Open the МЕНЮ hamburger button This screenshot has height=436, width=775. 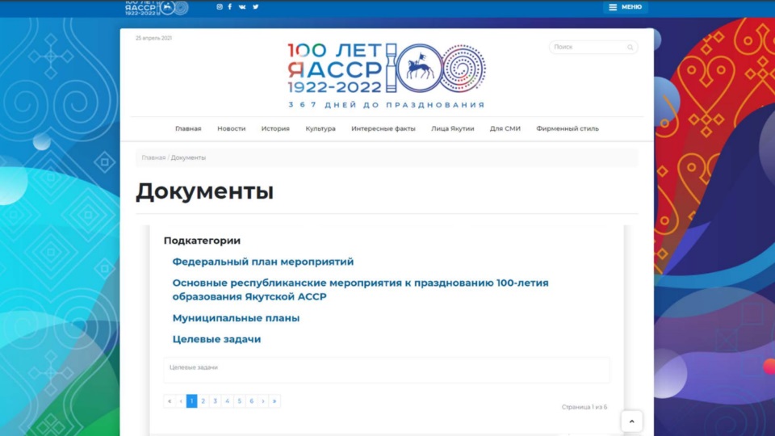click(625, 7)
